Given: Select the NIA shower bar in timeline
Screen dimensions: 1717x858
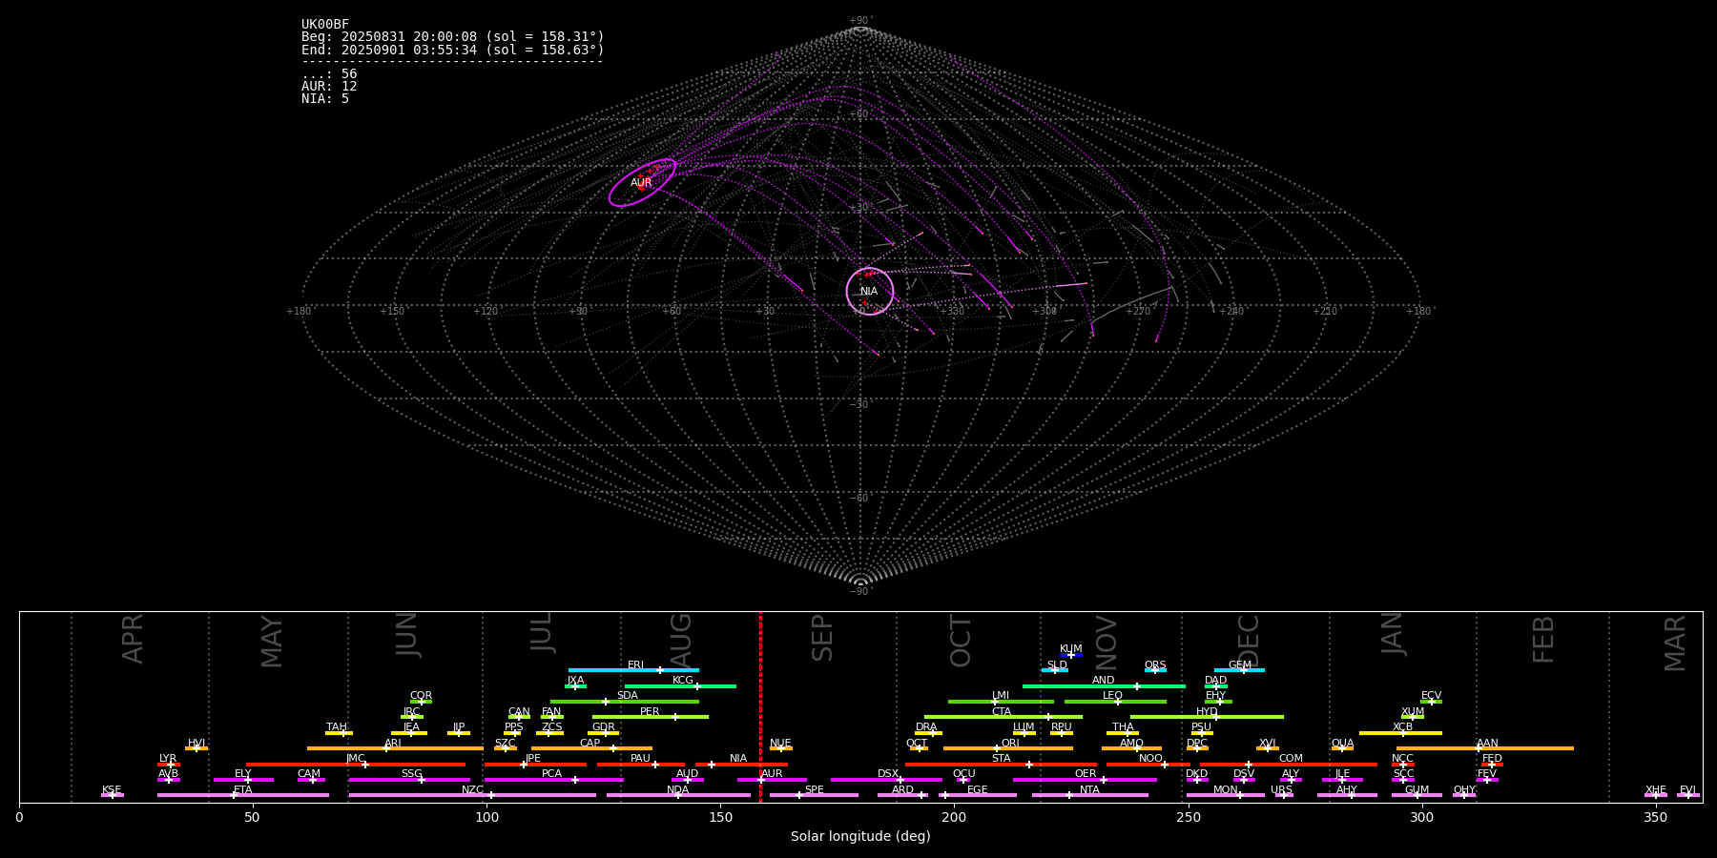Looking at the screenshot, I should pyautogui.click(x=742, y=765).
